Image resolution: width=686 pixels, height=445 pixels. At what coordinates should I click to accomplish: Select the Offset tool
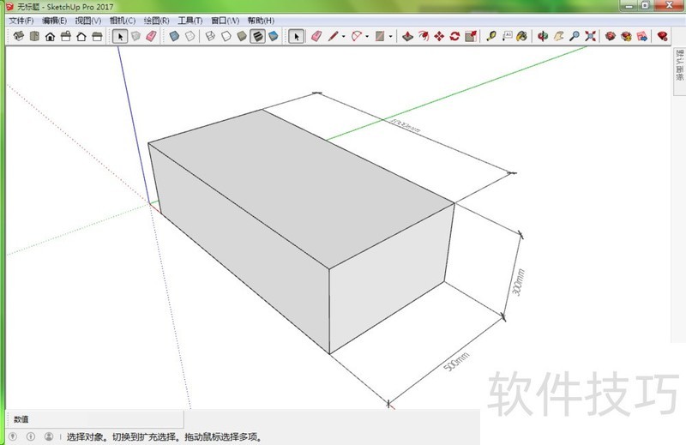point(424,36)
